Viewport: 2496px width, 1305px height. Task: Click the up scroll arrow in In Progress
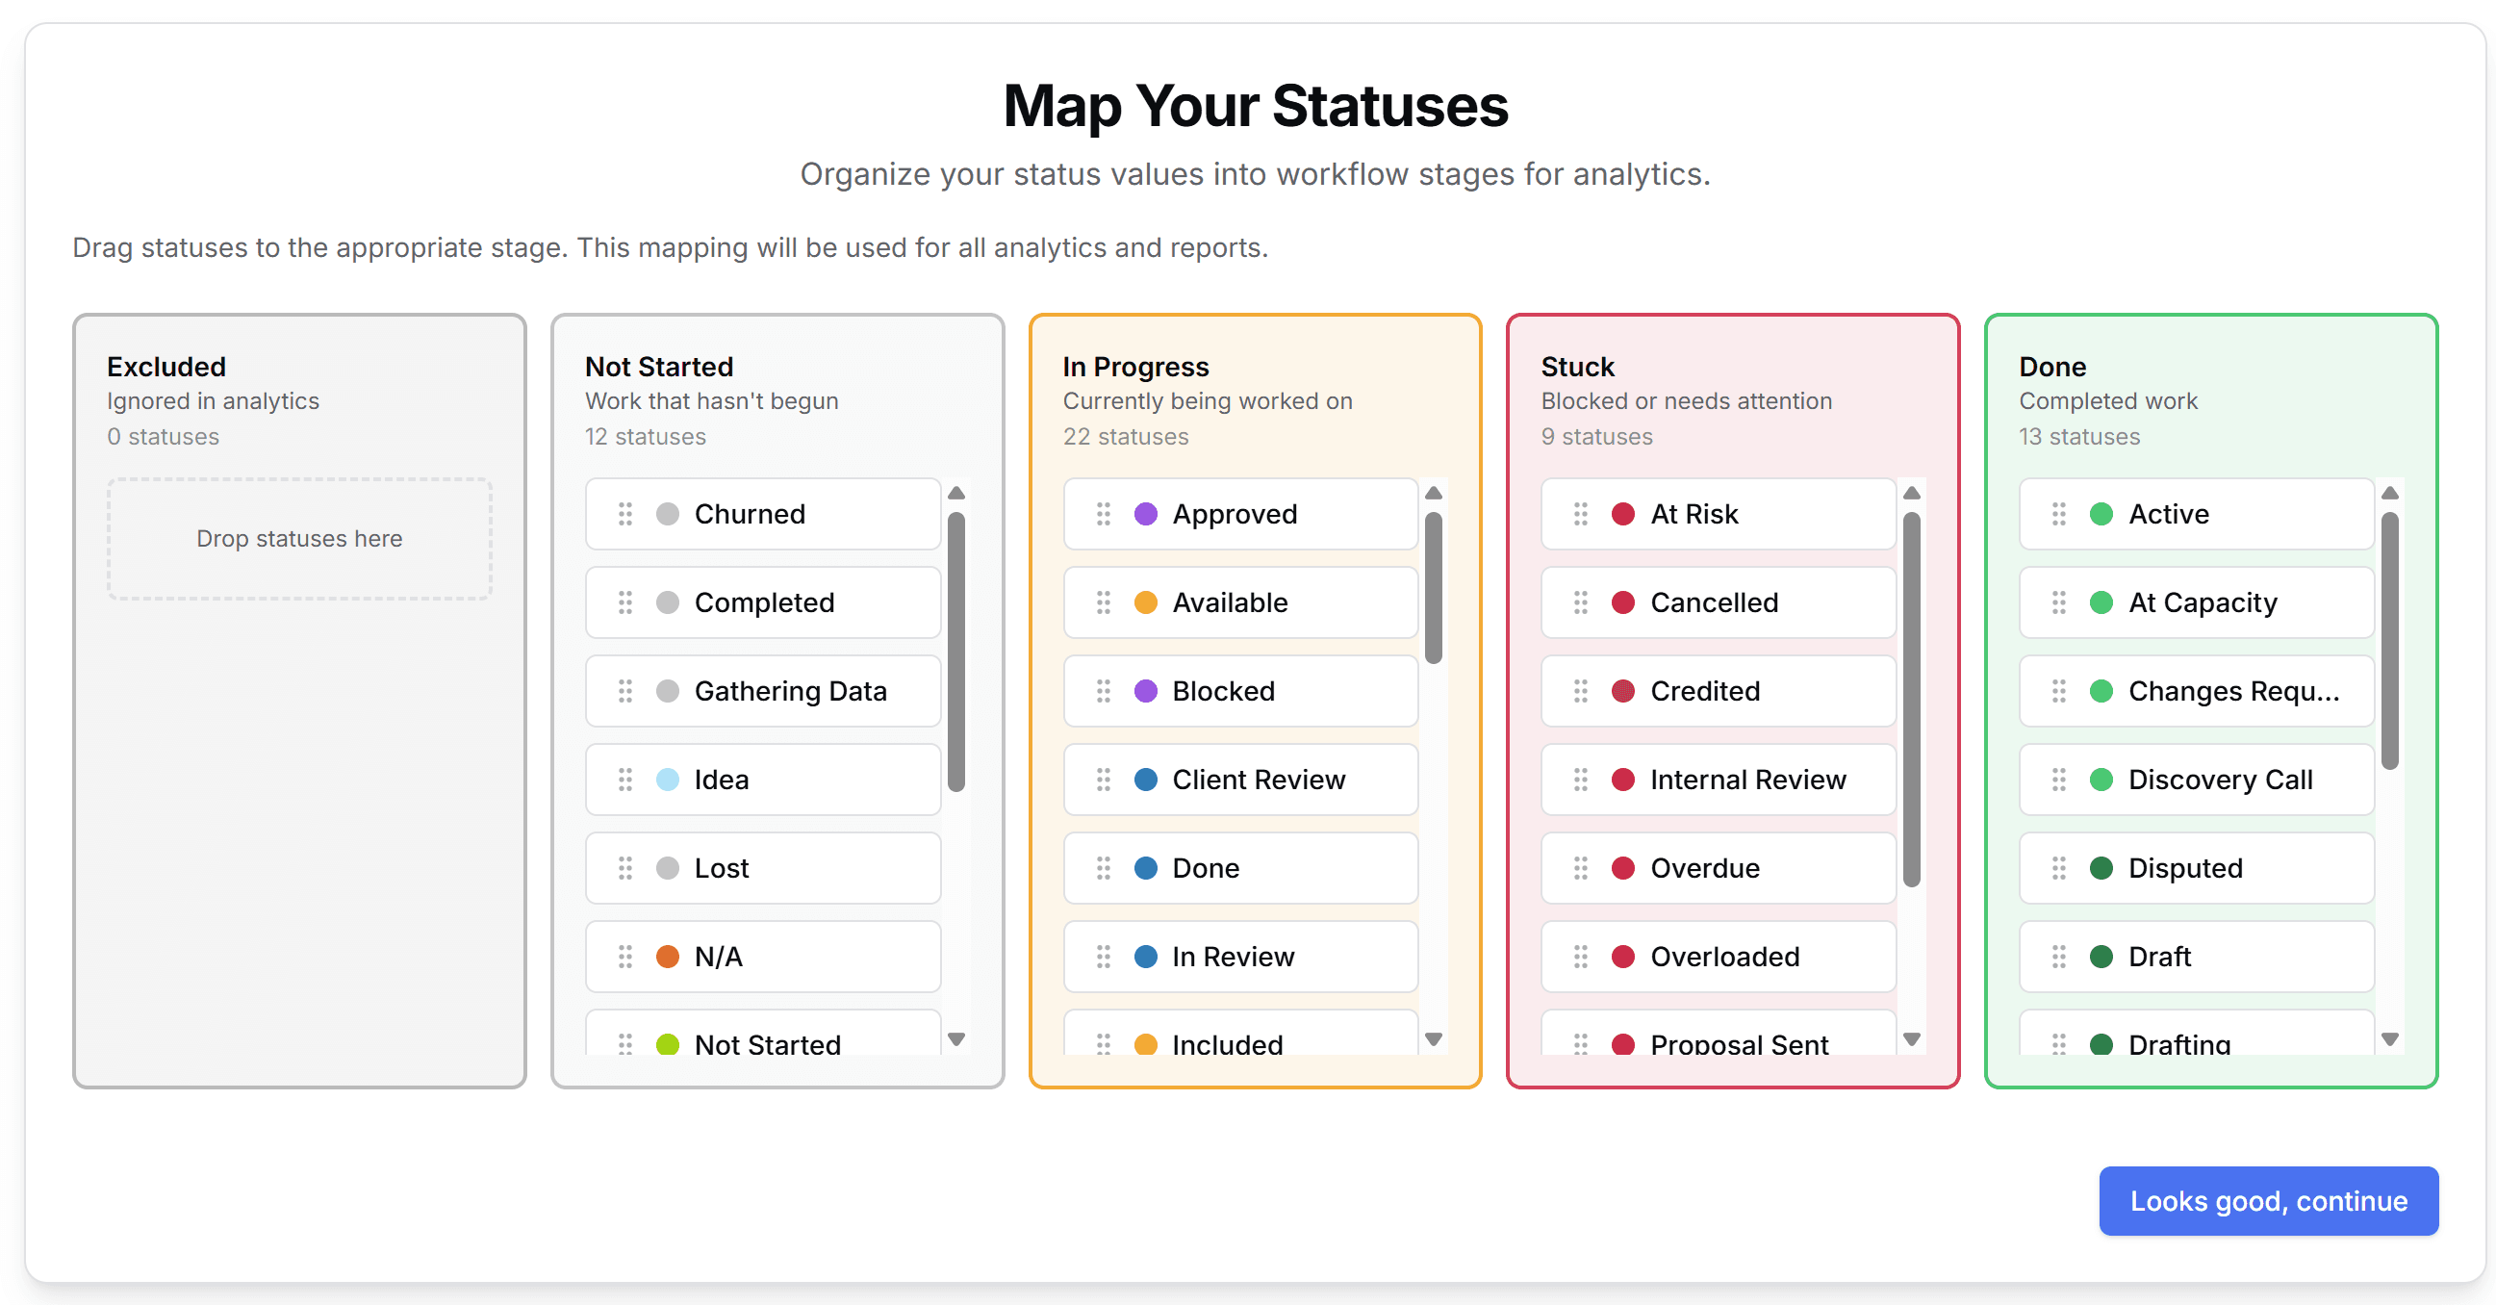click(1434, 493)
